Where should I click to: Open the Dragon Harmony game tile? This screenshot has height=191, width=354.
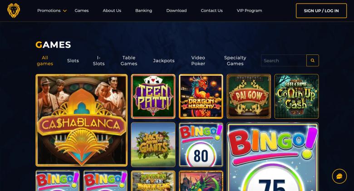point(201,96)
